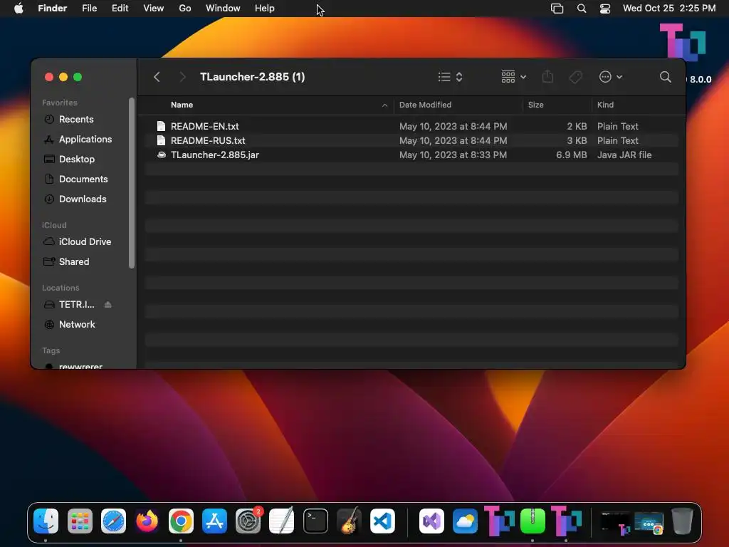Screen dimensions: 729x547
Task: Open Weather app from the Dock
Action: pos(466,521)
